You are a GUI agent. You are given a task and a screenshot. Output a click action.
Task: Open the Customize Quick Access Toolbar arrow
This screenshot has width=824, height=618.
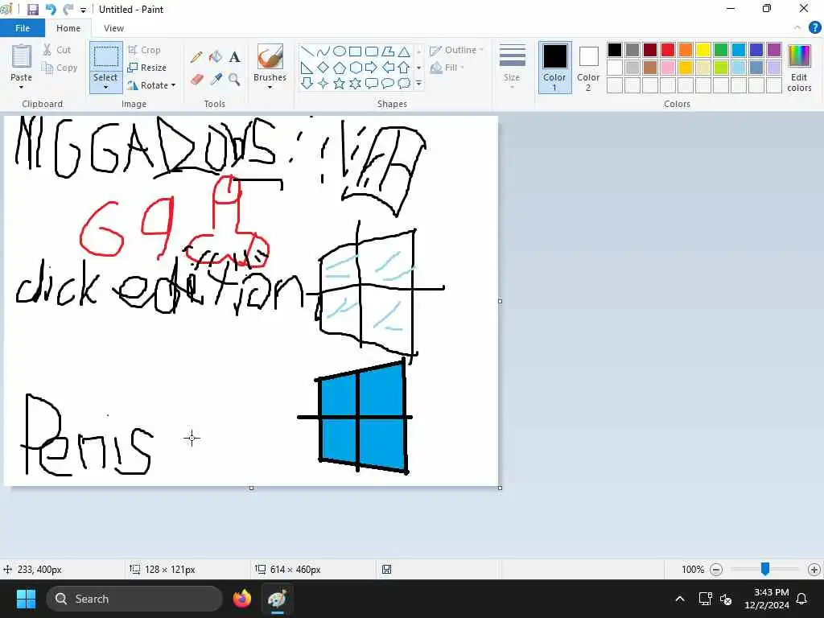click(83, 10)
